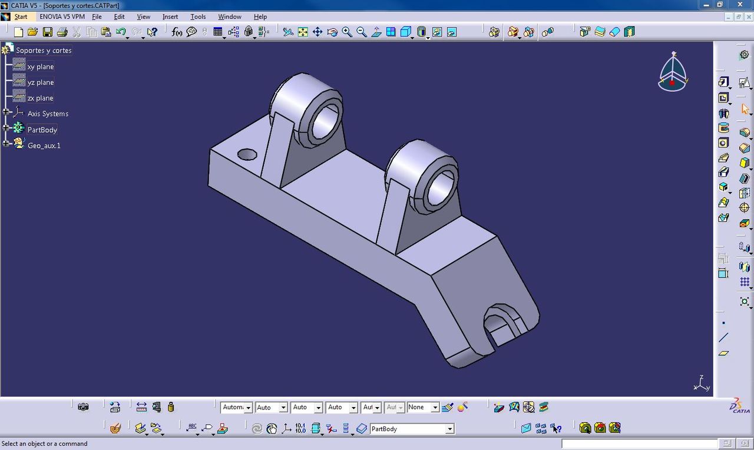Select the 'Soportes y cortes' root node
The height and width of the screenshot is (450, 754).
tap(44, 51)
